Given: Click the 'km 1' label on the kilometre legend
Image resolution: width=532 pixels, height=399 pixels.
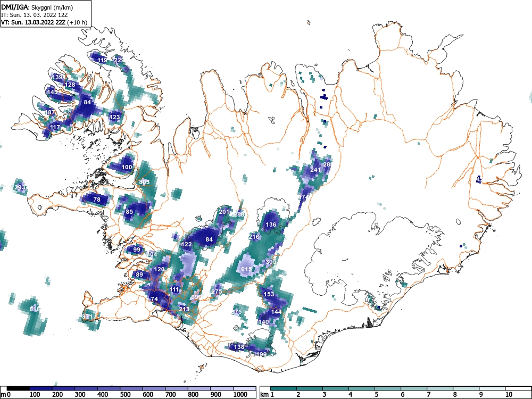Looking at the screenshot, I should point(267,395).
